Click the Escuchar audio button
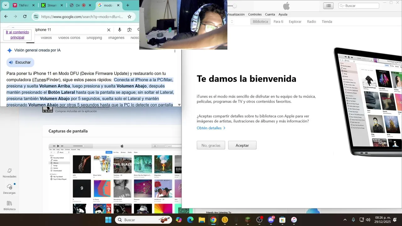402x226 pixels. 20,62
